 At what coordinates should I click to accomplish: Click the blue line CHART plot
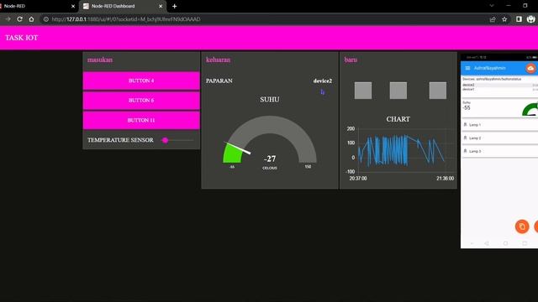click(x=401, y=151)
